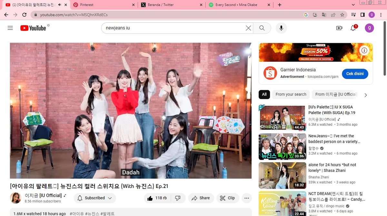Toggle Chrome side panel icon
387x216 pixels.
(x=362, y=15)
